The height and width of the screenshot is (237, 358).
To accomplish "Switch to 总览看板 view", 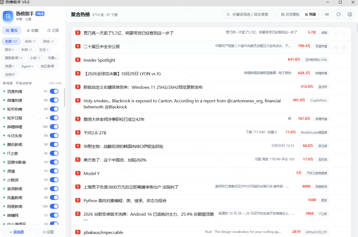I will point(290,14).
